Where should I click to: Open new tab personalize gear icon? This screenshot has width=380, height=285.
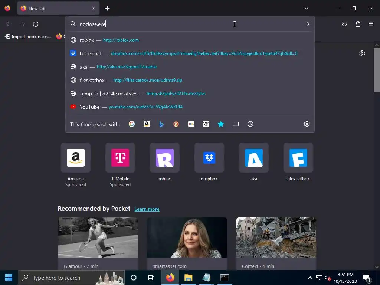point(362,53)
